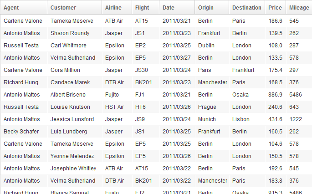Click the Price column header
The height and width of the screenshot is (194, 312).
tap(276, 8)
